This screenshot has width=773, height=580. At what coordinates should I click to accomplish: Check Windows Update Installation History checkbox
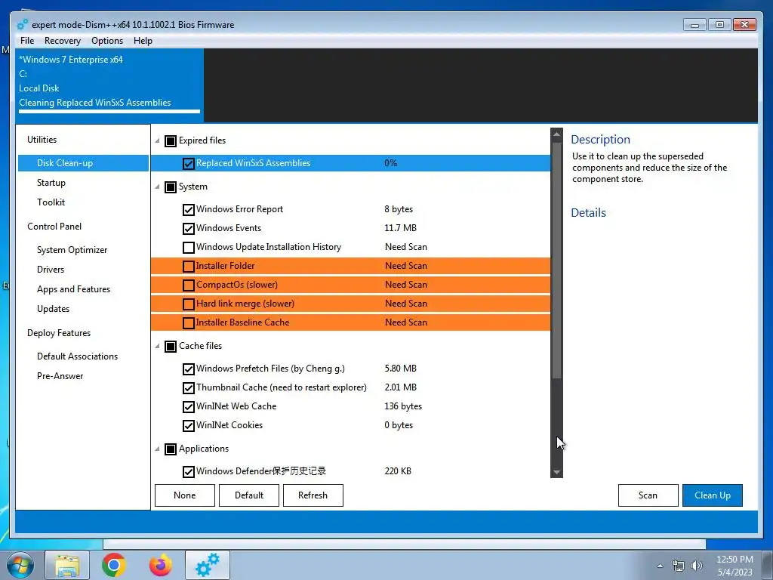[188, 247]
